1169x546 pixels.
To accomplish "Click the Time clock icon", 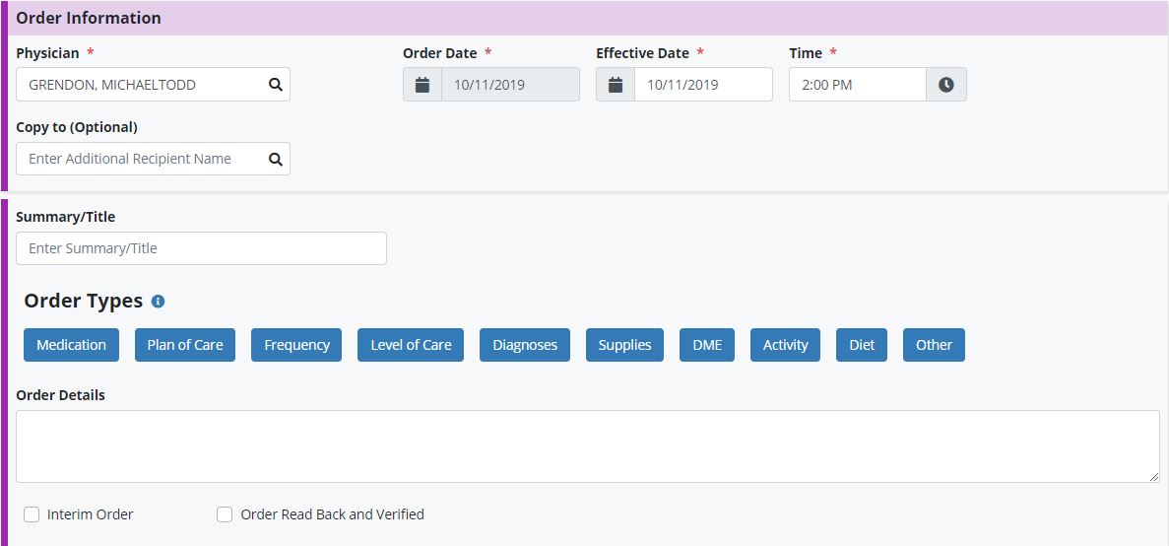I will point(946,85).
